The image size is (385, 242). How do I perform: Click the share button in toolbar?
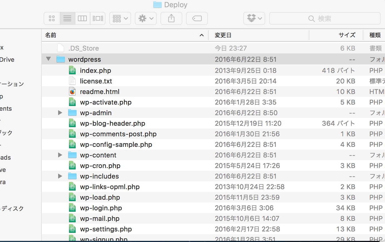[x=171, y=18]
